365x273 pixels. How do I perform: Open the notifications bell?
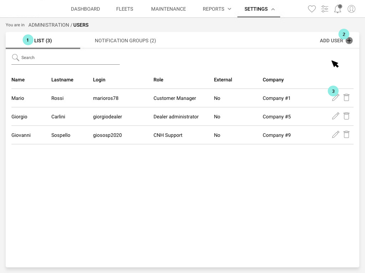coord(338,9)
